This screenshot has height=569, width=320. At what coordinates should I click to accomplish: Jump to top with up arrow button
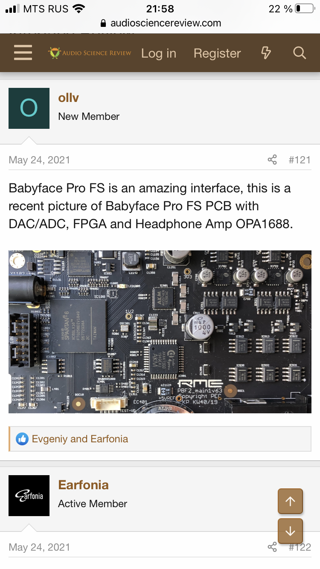click(290, 501)
